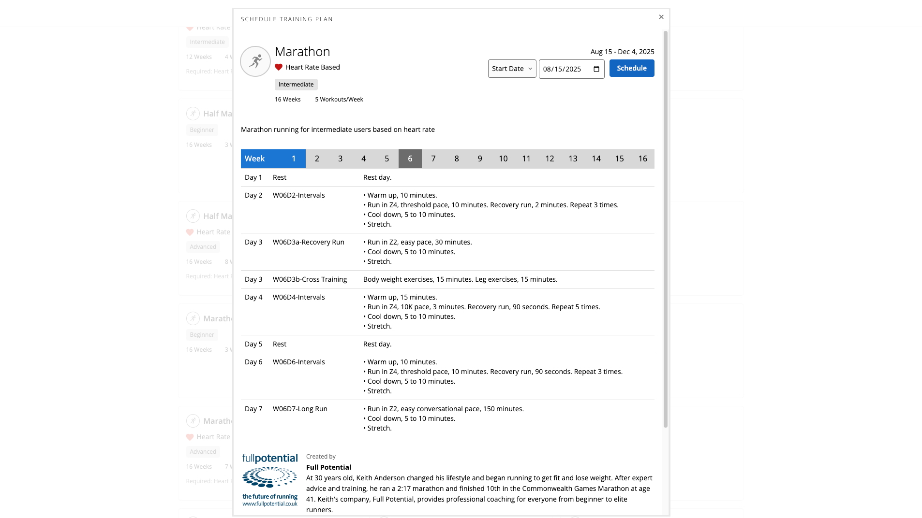Select the W06D7-Long Run workout
This screenshot has width=922, height=518.
300,409
